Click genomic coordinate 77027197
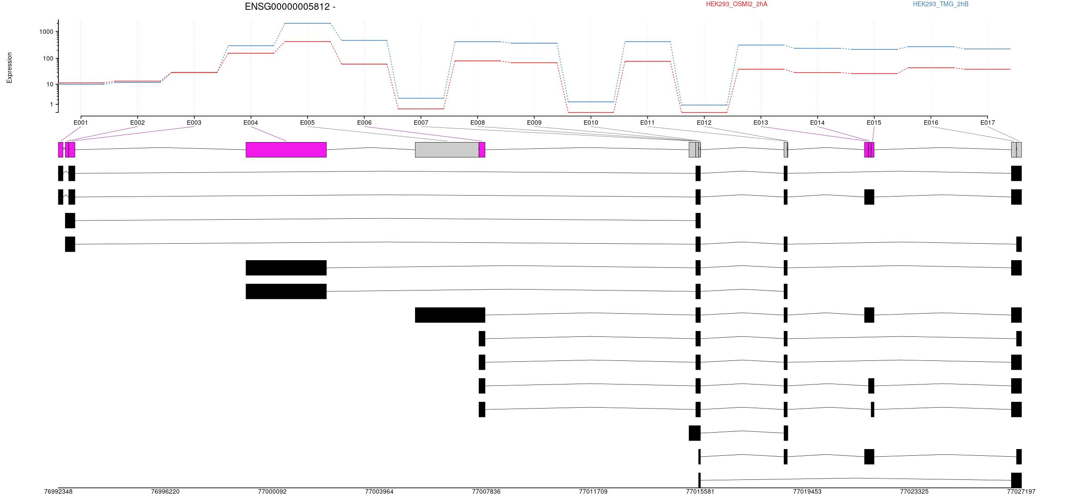 tap(1021, 492)
